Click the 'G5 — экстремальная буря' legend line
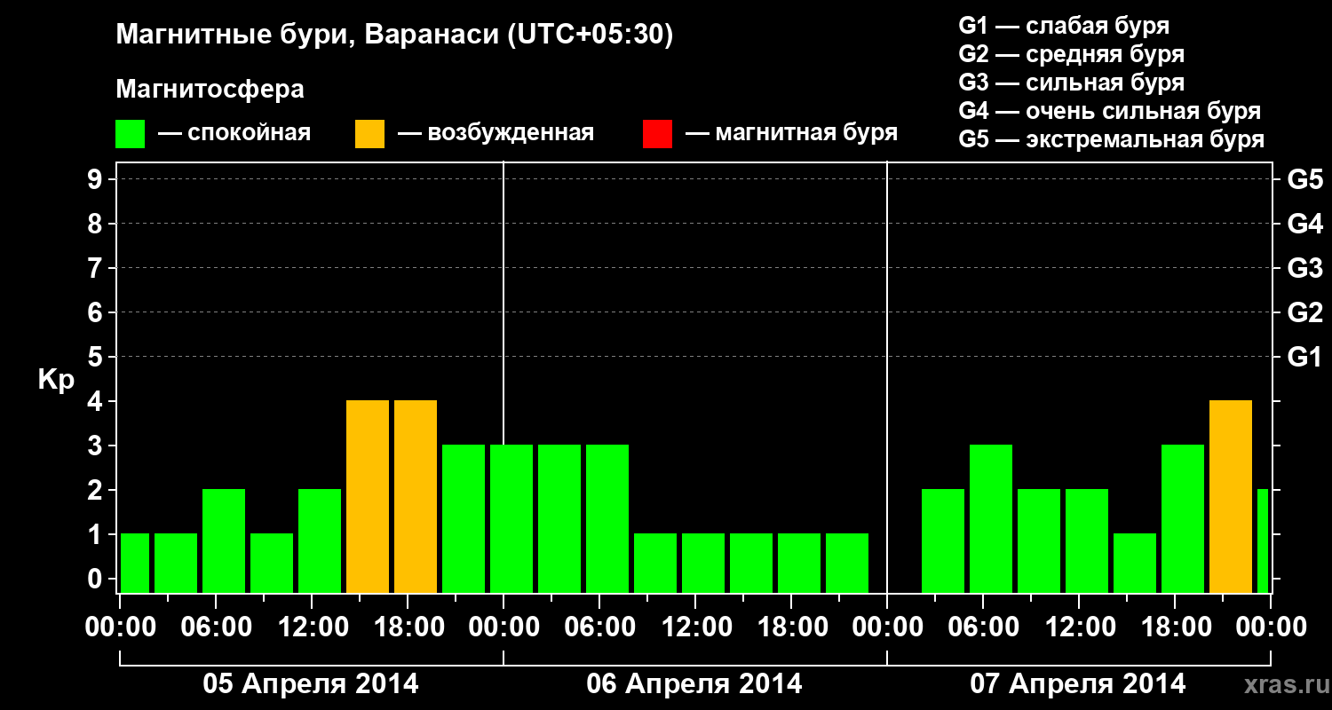This screenshot has height=710, width=1332. point(1112,139)
